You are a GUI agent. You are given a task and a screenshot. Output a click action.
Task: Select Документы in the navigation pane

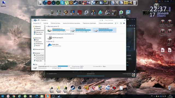(x=38, y=42)
